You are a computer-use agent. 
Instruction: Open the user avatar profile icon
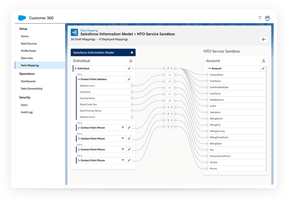coord(268,18)
